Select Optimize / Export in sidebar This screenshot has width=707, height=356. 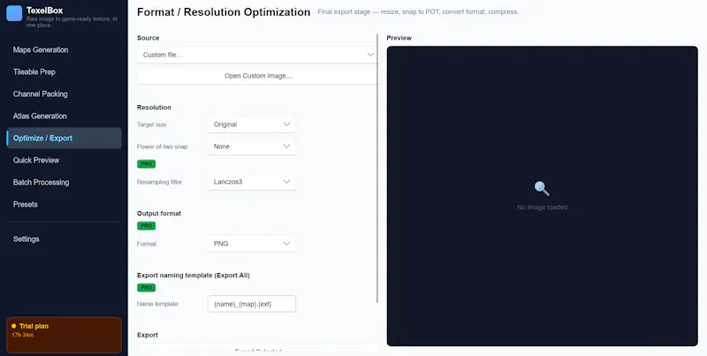pos(64,139)
